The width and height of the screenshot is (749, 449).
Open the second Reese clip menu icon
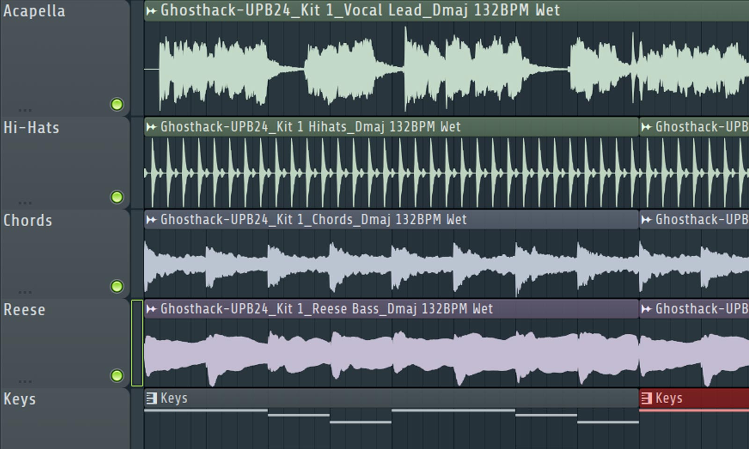(646, 309)
